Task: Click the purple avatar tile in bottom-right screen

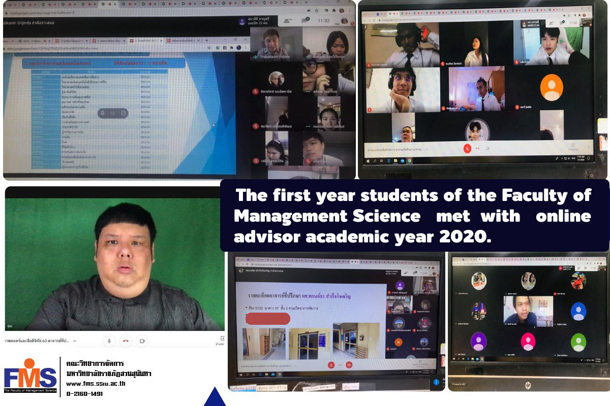Action: tap(478, 341)
